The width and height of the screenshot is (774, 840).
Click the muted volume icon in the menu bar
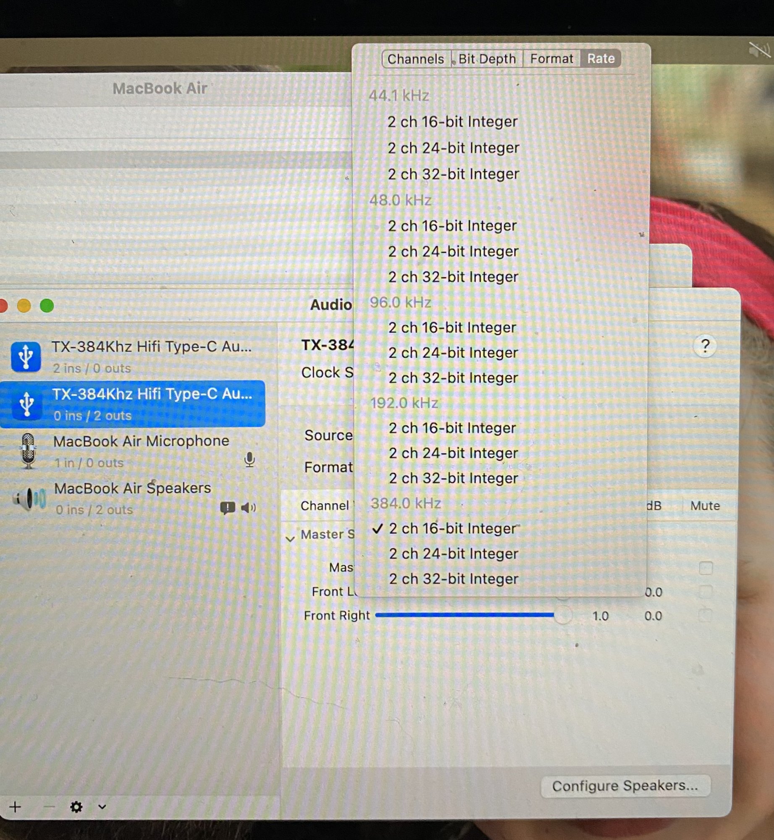(x=760, y=50)
